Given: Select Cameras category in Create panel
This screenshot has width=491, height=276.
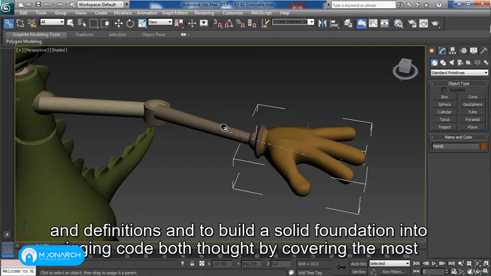Looking at the screenshot, I should [460, 62].
